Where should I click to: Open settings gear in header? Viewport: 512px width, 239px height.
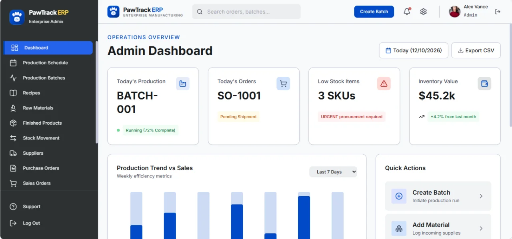(424, 12)
